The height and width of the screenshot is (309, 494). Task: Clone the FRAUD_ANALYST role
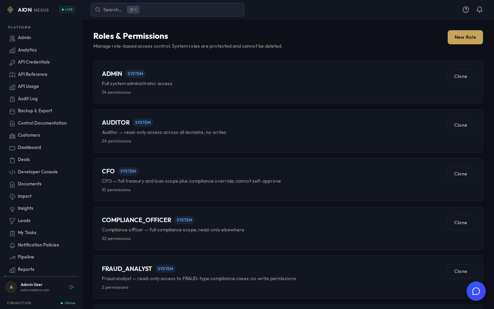461,271
